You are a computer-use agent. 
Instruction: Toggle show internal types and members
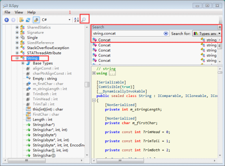point(36,20)
